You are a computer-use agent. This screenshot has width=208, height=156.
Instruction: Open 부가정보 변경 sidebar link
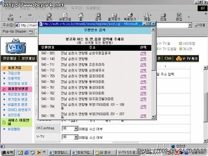17,99
